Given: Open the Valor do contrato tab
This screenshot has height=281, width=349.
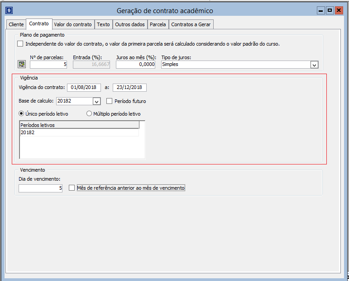Looking at the screenshot, I should tap(72, 24).
